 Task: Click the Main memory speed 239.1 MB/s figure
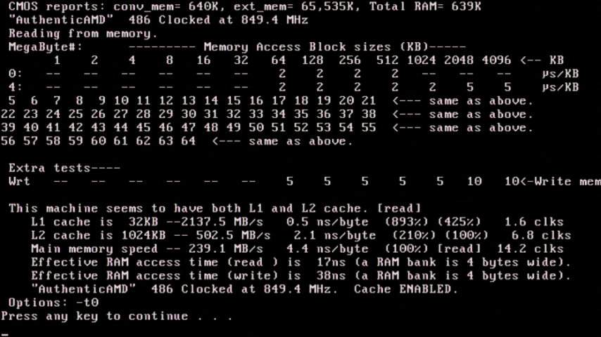[x=226, y=249]
